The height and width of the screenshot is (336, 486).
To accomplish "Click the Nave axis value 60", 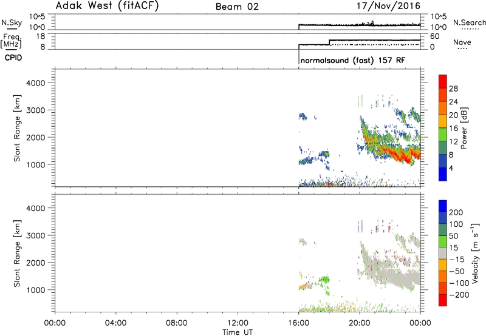I will tap(435, 36).
